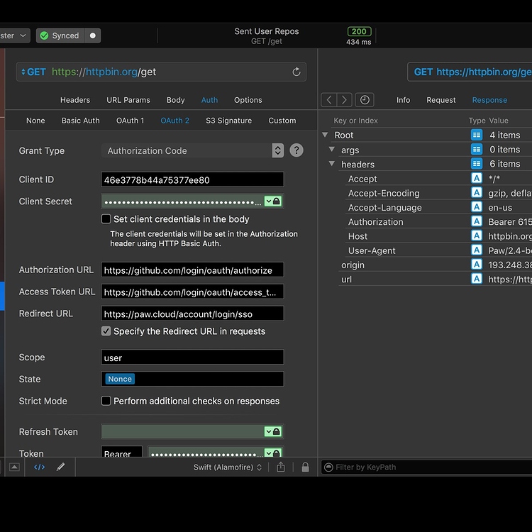Select the Host header row
Screen dimensions: 532x532
tap(438, 235)
